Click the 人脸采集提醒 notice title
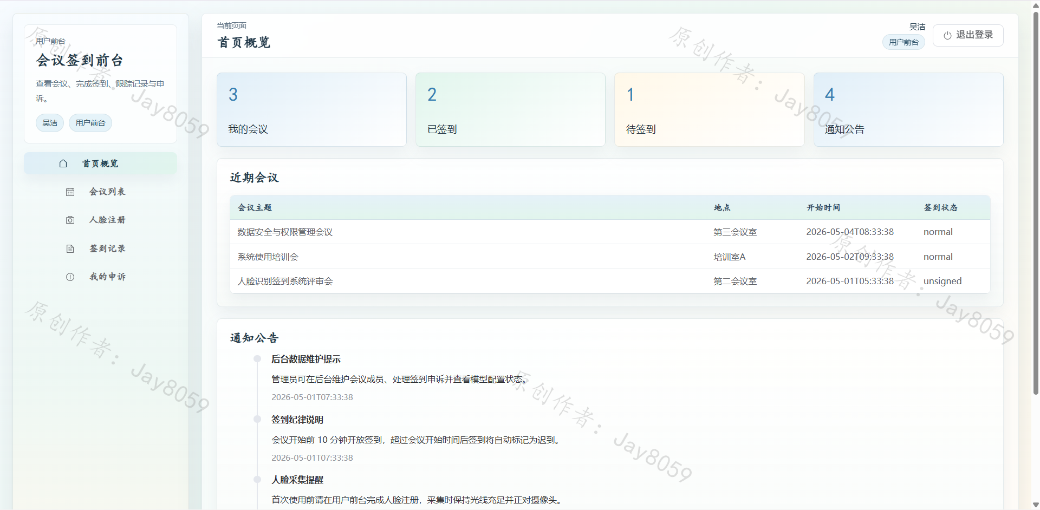Image resolution: width=1040 pixels, height=510 pixels. pos(297,480)
